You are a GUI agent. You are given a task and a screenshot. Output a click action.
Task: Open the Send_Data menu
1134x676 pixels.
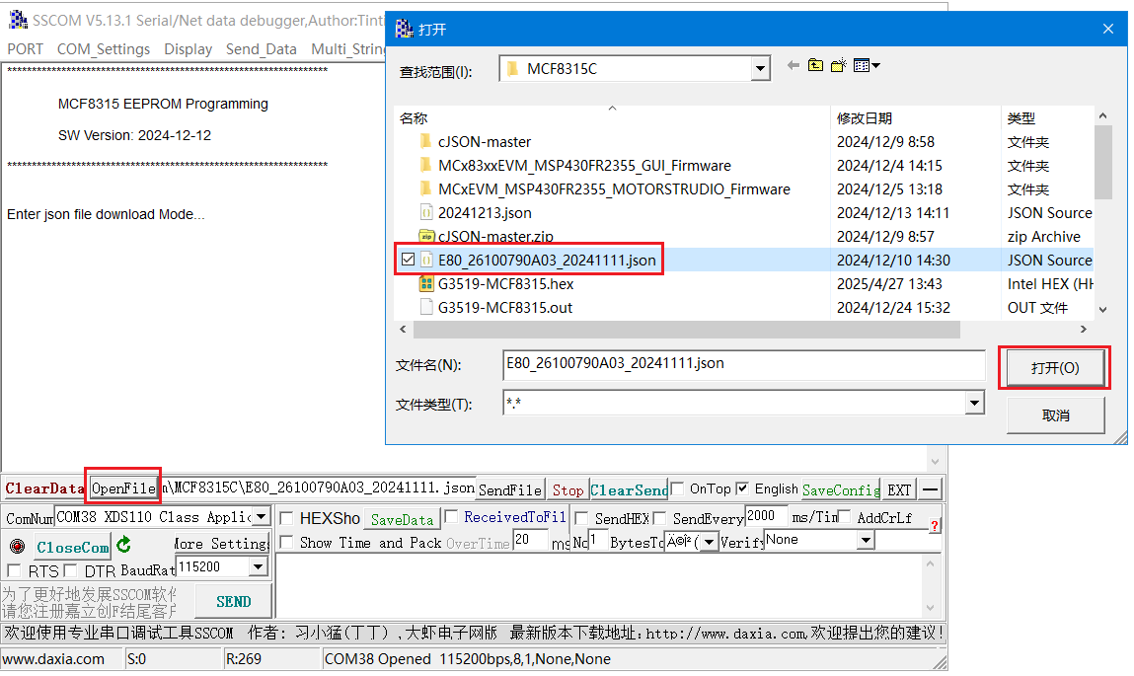coord(261,48)
